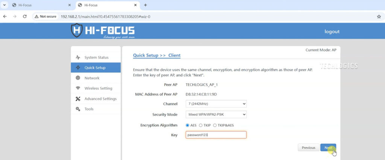Click the Wireless Setting Wi-Fi icon

tap(78, 88)
